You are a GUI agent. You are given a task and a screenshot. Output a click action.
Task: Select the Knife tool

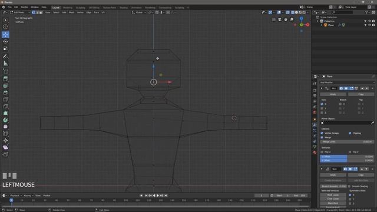click(5, 106)
